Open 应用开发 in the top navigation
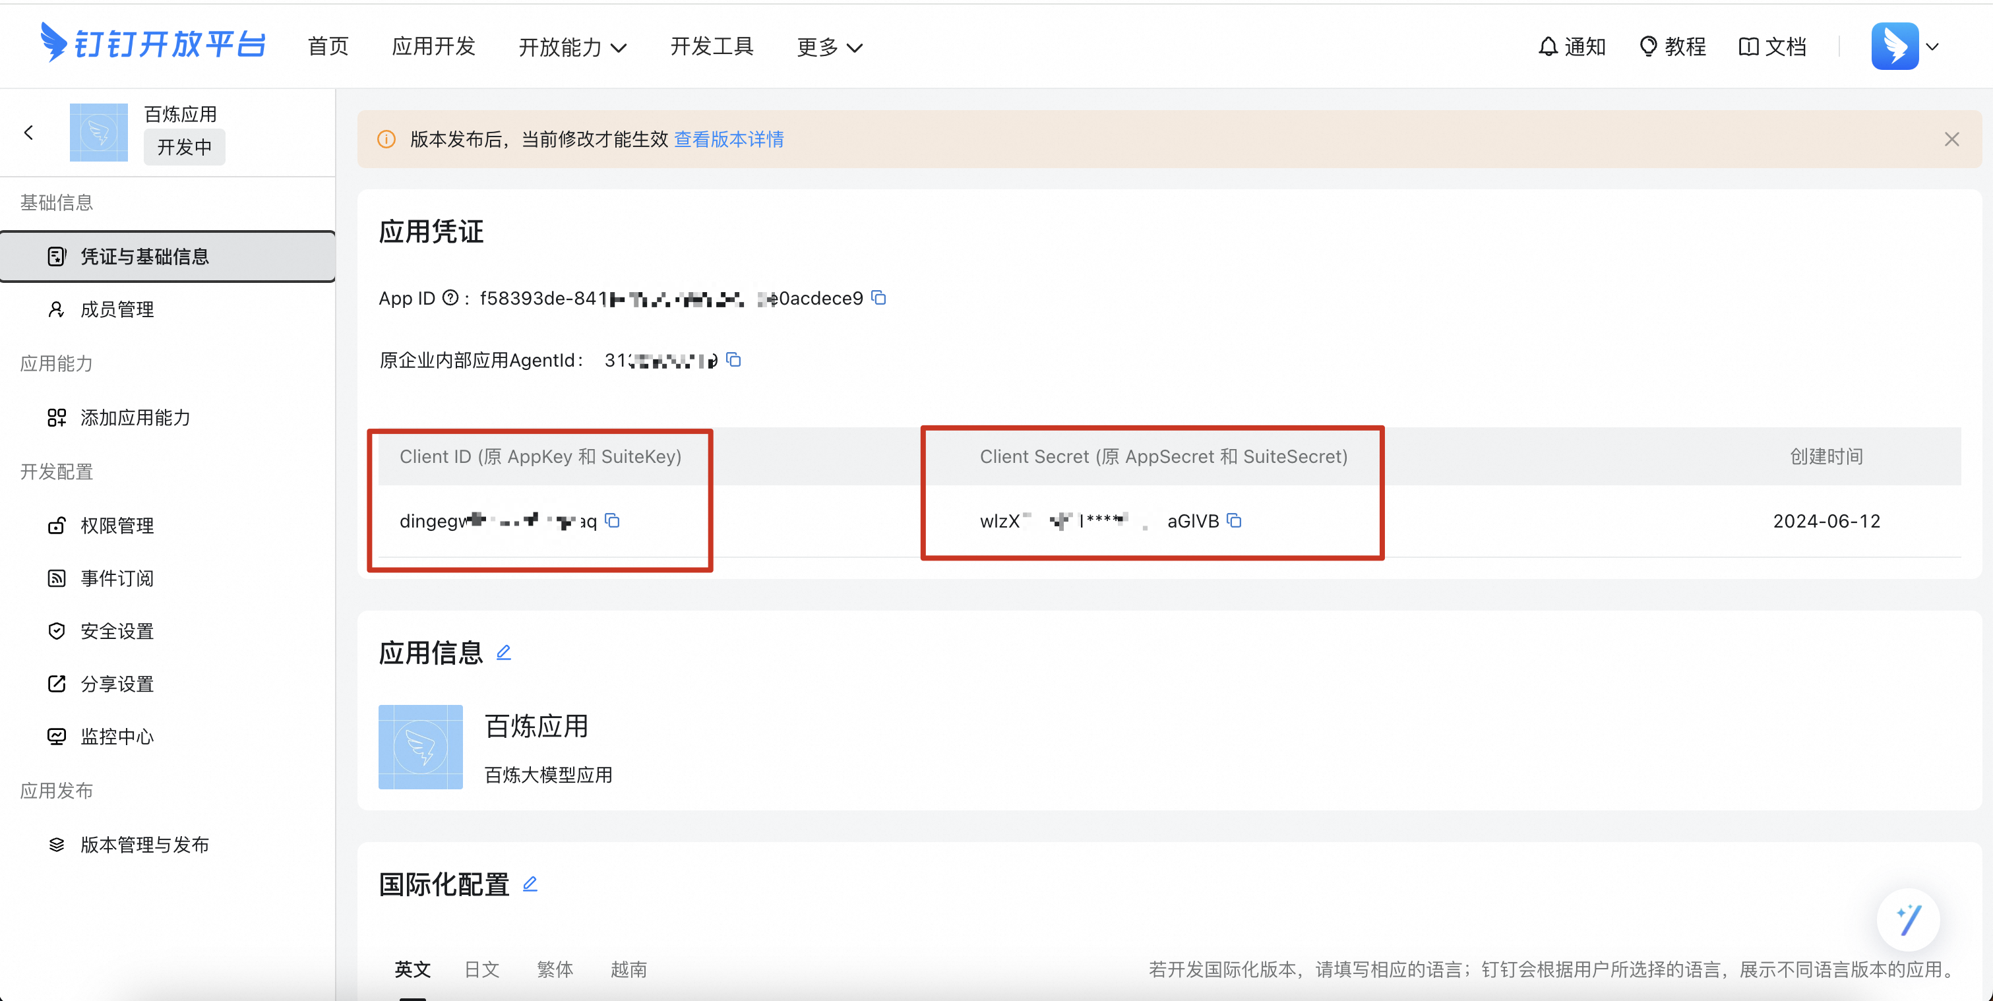Screen dimensions: 1993x1001 point(433,46)
